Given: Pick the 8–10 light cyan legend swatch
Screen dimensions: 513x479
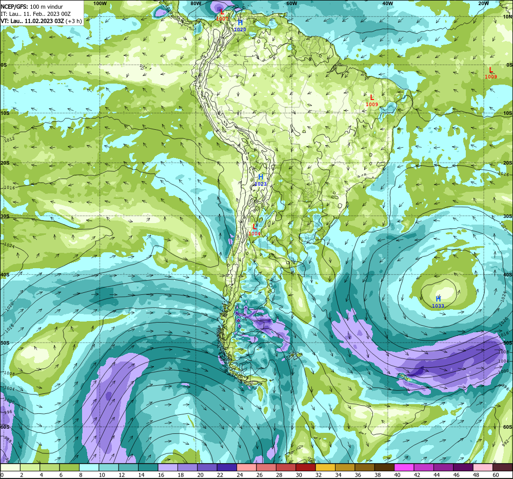Looking at the screenshot, I should pos(89,467).
